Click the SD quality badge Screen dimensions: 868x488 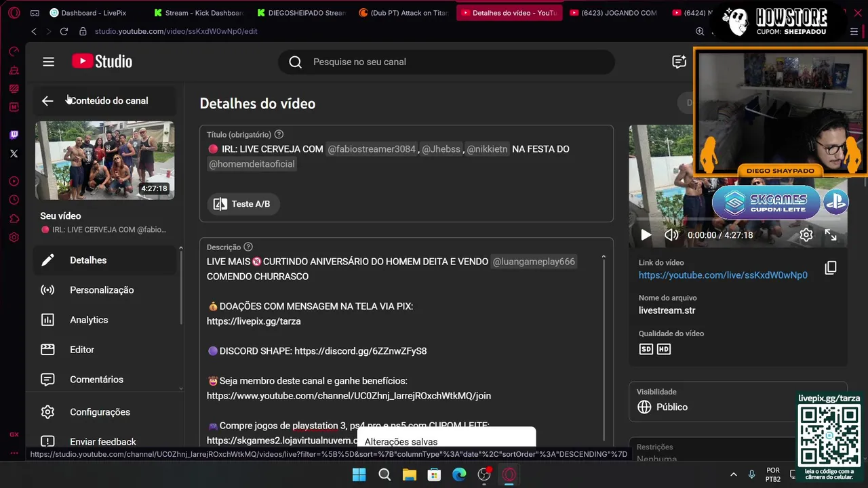click(646, 349)
